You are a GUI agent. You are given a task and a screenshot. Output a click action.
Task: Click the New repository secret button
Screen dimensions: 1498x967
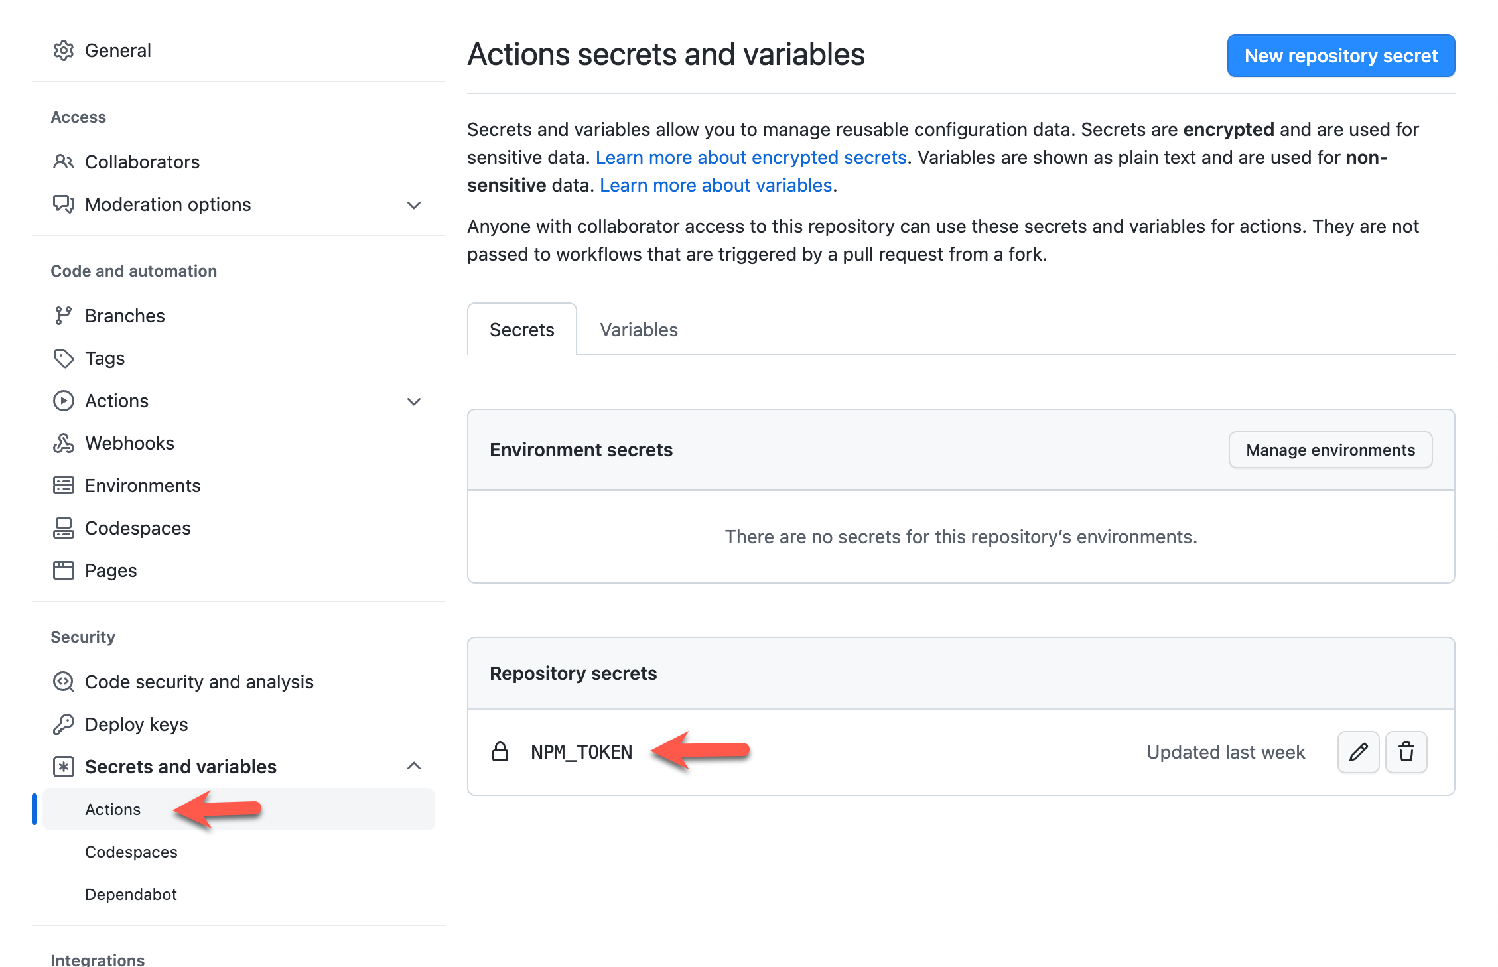pos(1340,56)
